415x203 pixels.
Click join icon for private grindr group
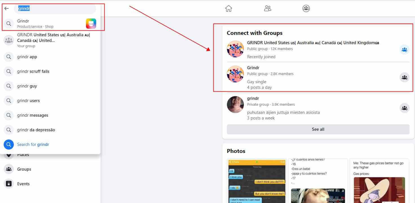(x=404, y=108)
